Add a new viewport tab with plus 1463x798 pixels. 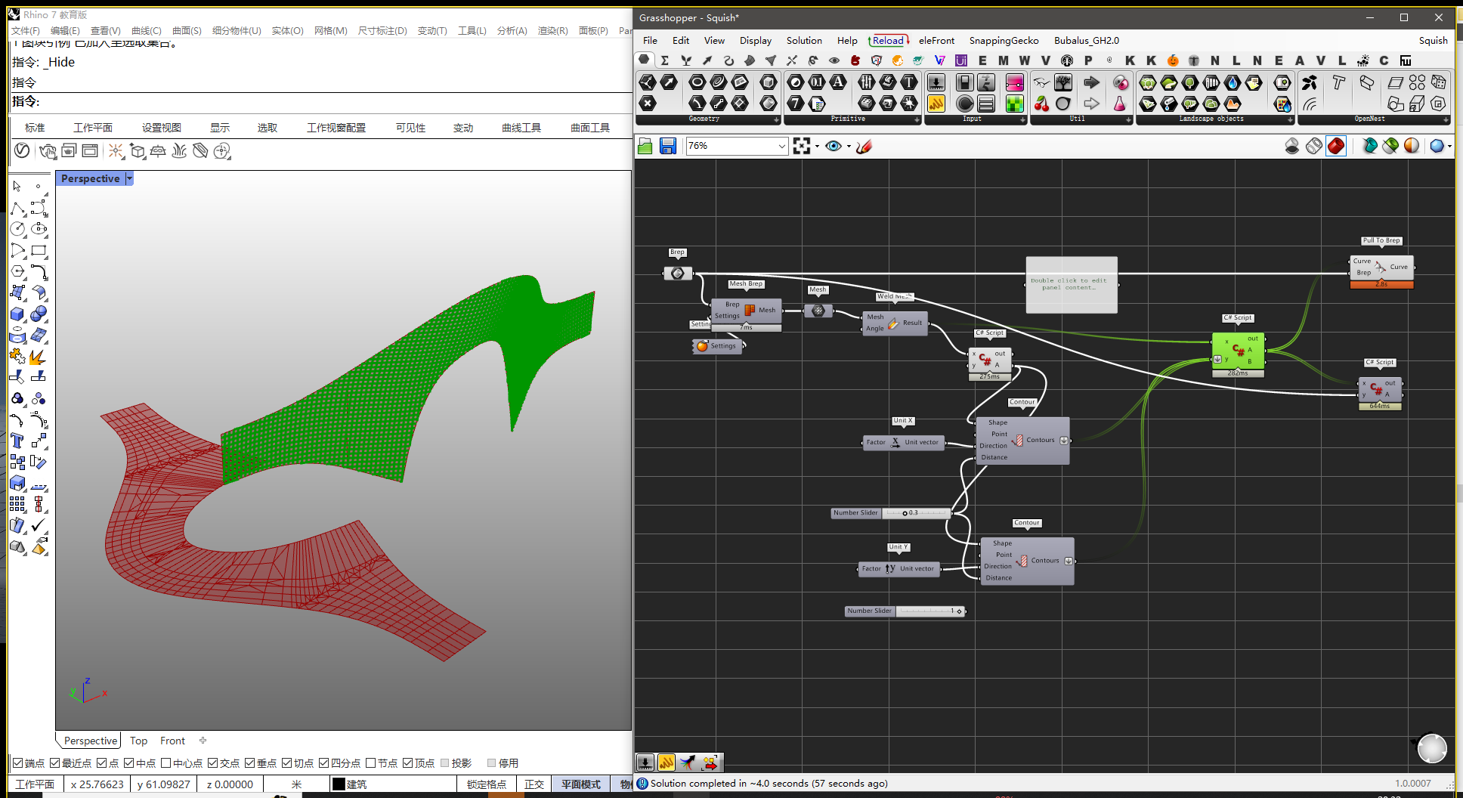pyautogui.click(x=203, y=741)
